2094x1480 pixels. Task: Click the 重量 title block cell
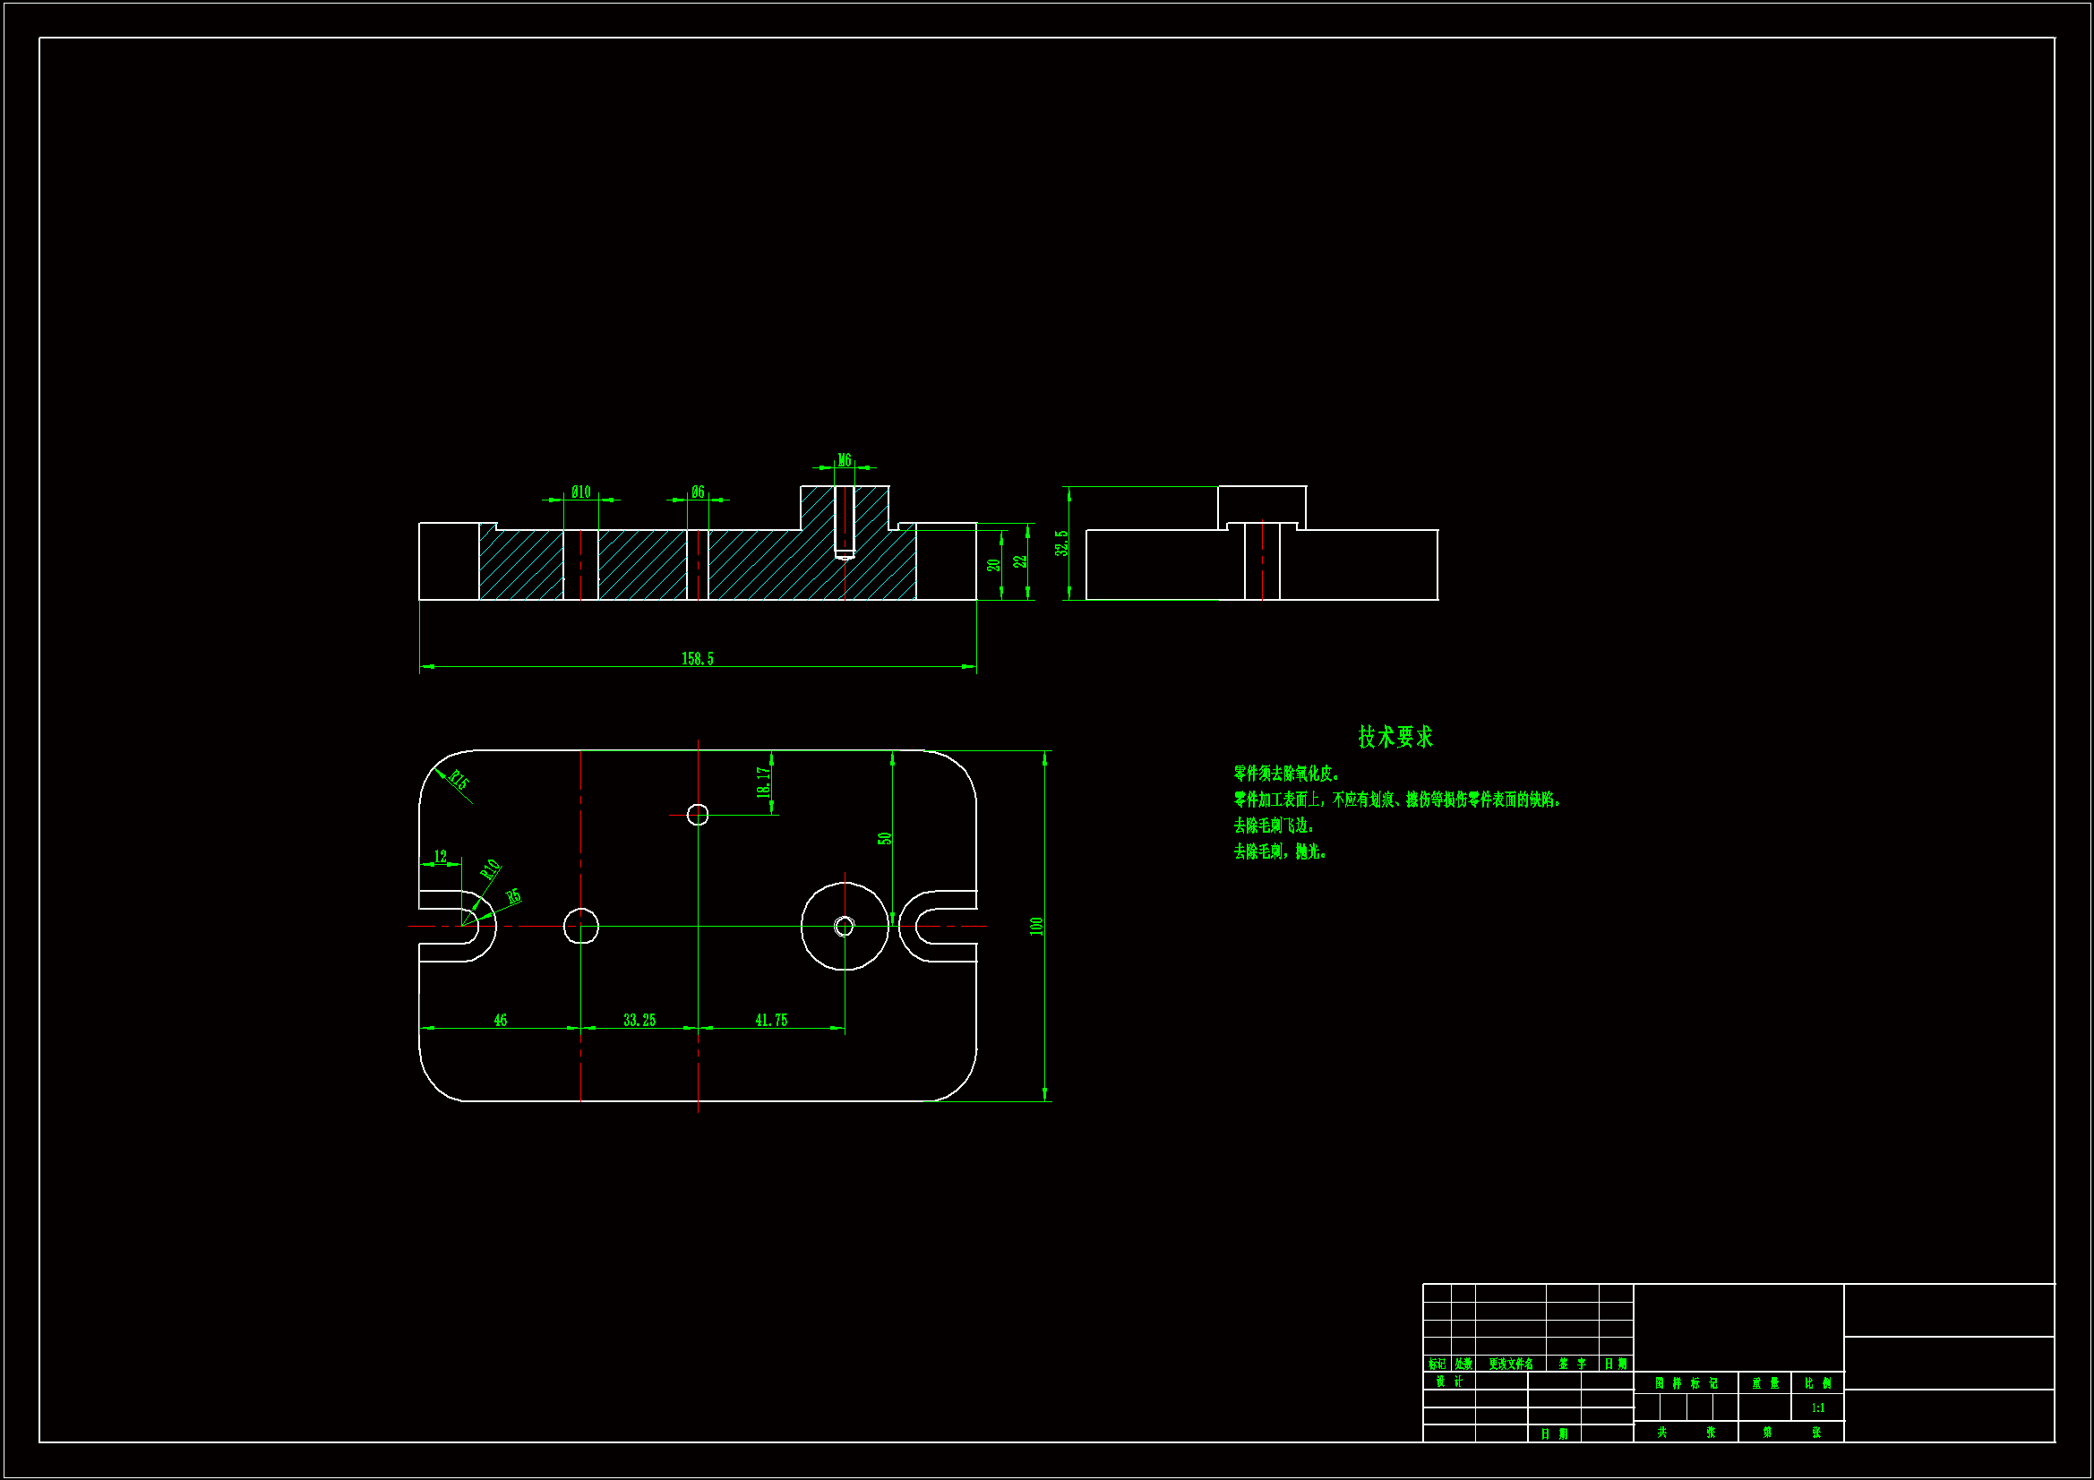pos(1764,1383)
